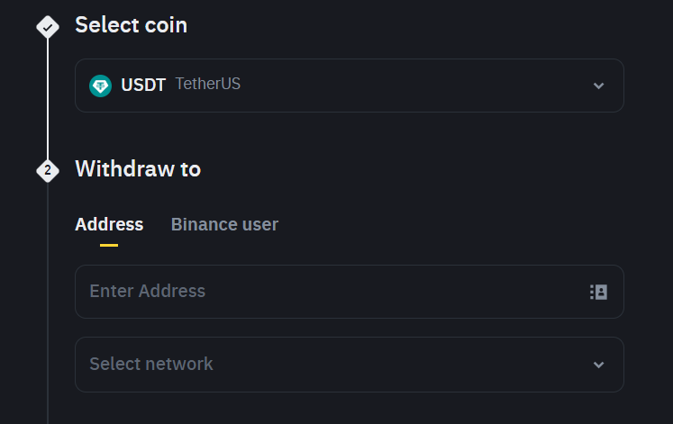Click the step one checkmark diamond
Image resolution: width=673 pixels, height=424 pixels.
(48, 27)
